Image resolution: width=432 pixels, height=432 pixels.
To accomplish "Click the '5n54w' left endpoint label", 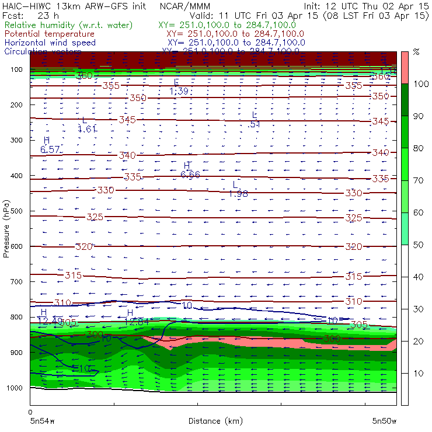I will tap(42, 421).
